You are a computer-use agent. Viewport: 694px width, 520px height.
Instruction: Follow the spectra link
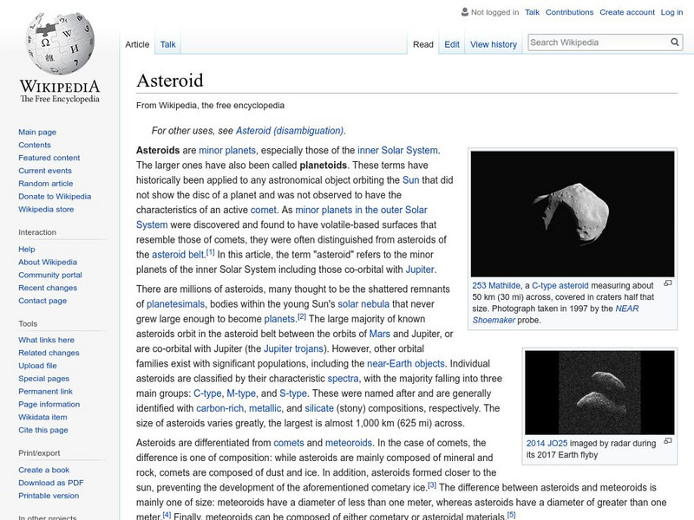[343, 379]
